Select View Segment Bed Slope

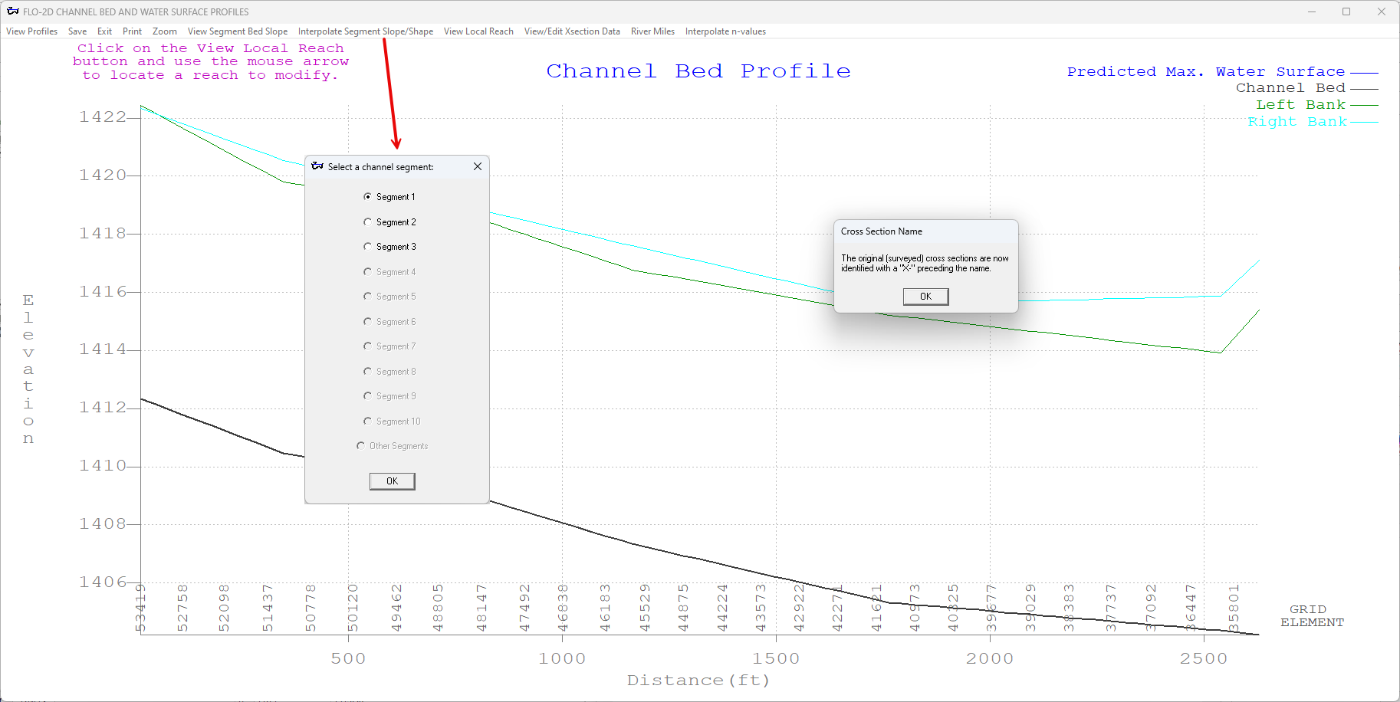point(238,31)
